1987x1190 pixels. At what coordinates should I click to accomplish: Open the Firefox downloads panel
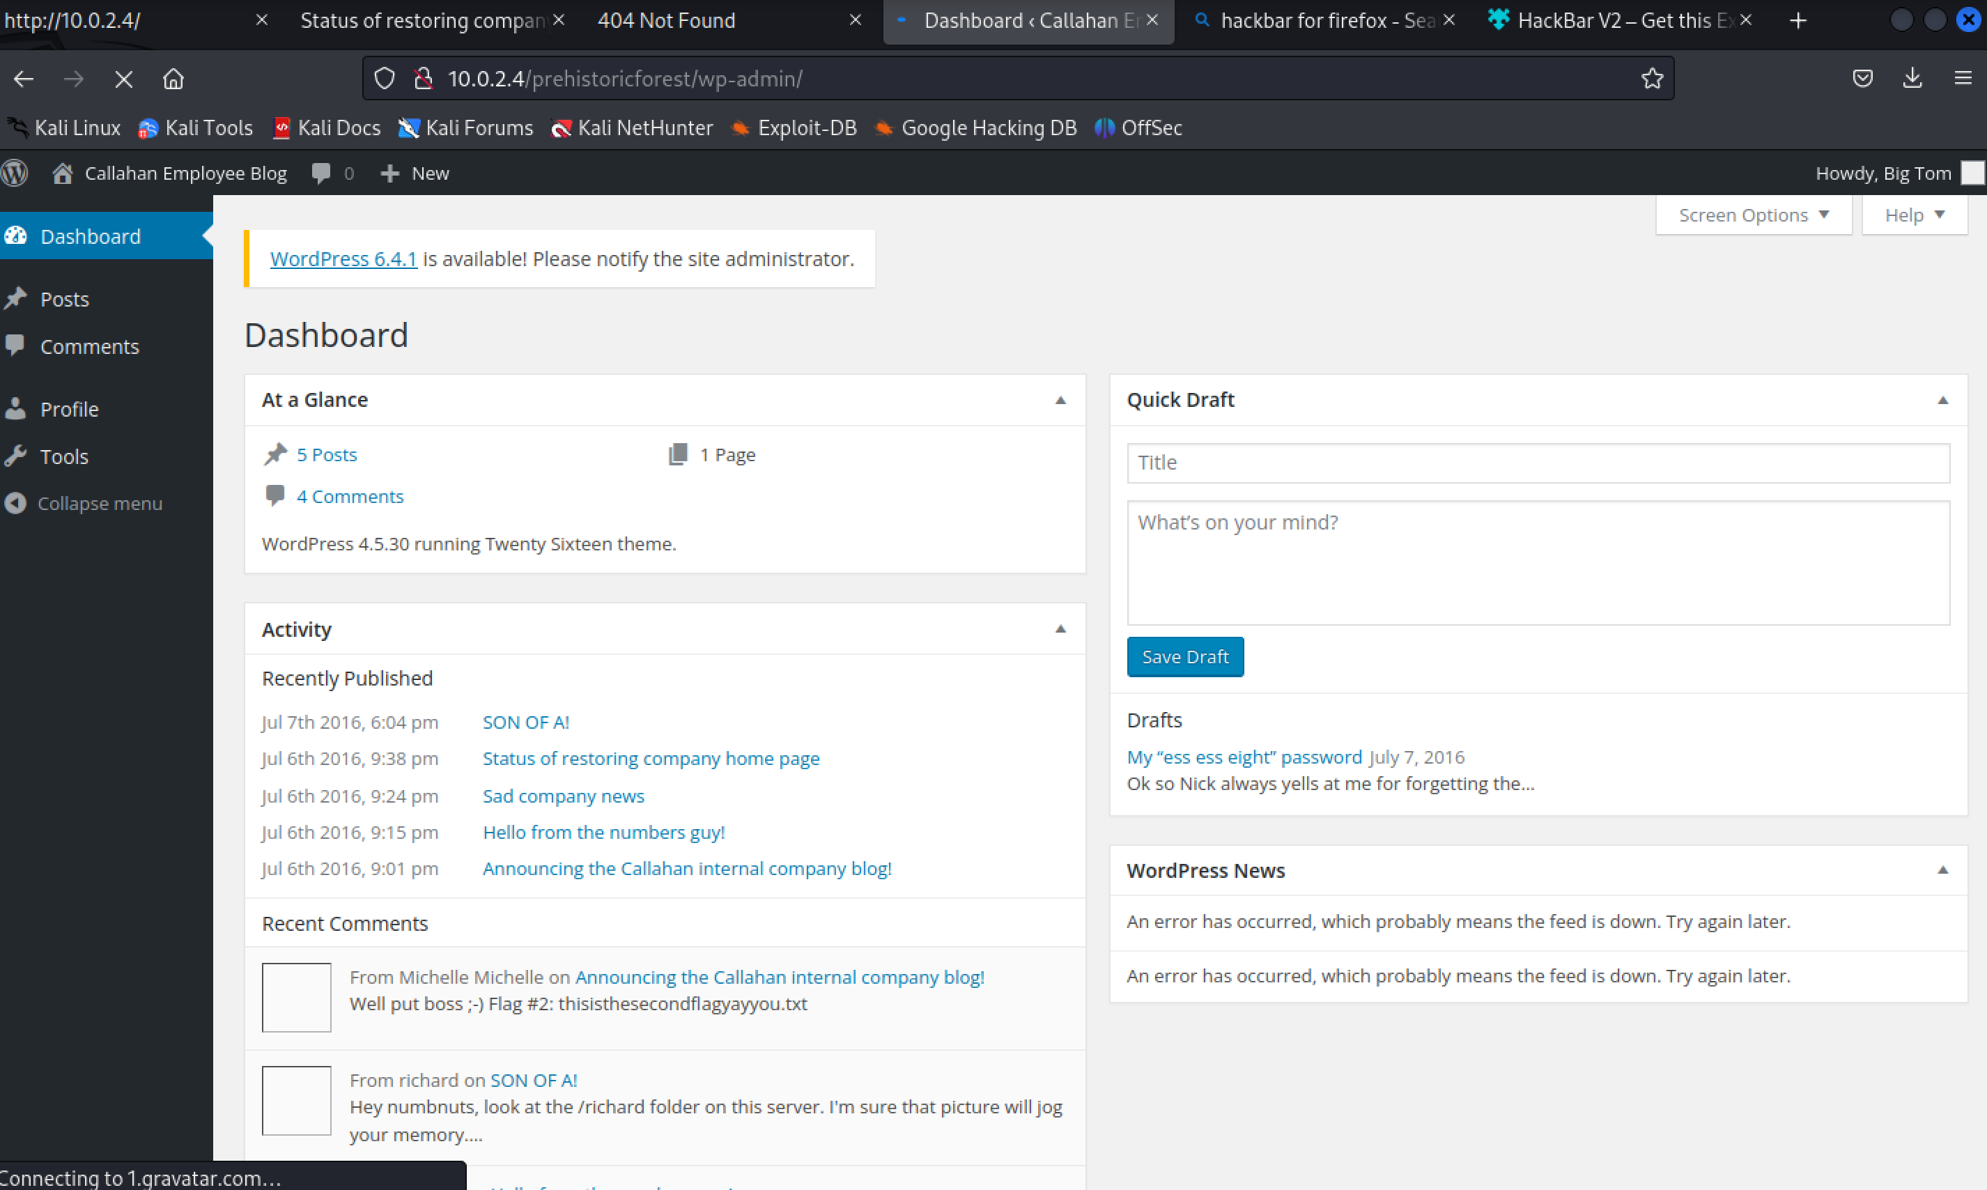[1912, 79]
